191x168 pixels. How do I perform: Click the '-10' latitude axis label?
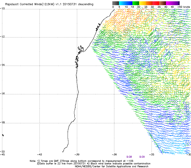pos(2,9)
